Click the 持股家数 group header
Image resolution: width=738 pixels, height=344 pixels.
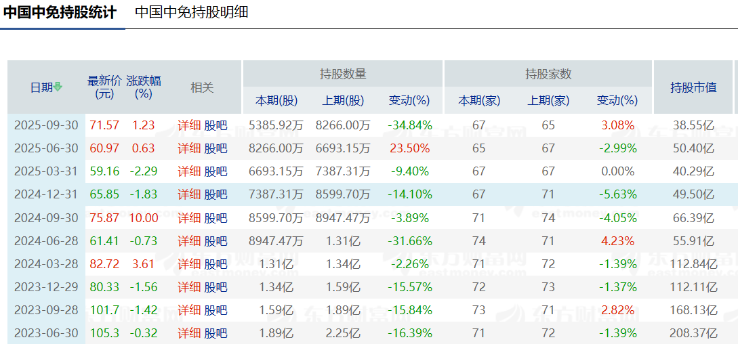pyautogui.click(x=548, y=73)
